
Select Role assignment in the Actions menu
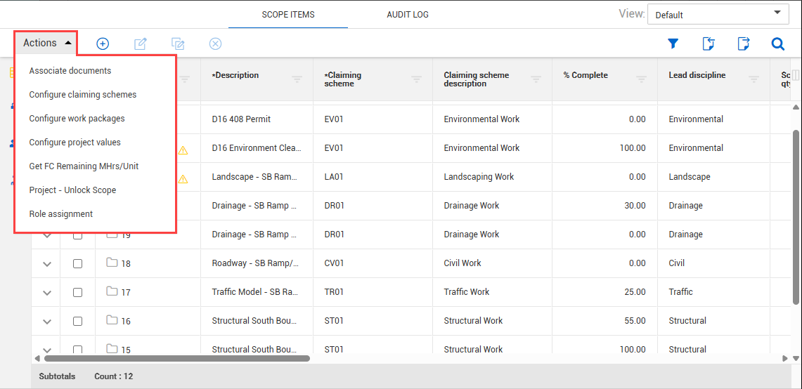tap(61, 214)
